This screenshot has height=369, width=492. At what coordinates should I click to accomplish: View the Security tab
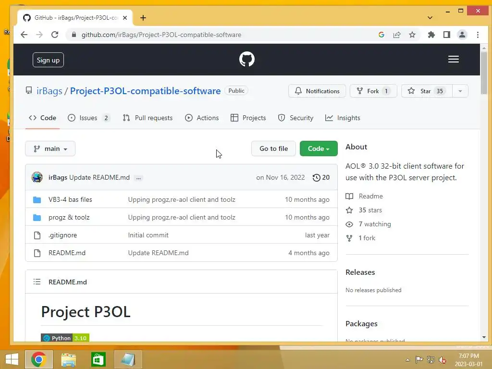point(295,118)
